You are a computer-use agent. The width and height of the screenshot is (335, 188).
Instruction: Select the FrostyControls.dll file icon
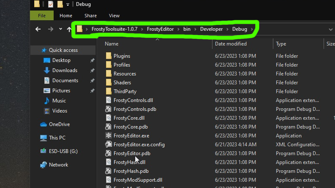[109, 100]
